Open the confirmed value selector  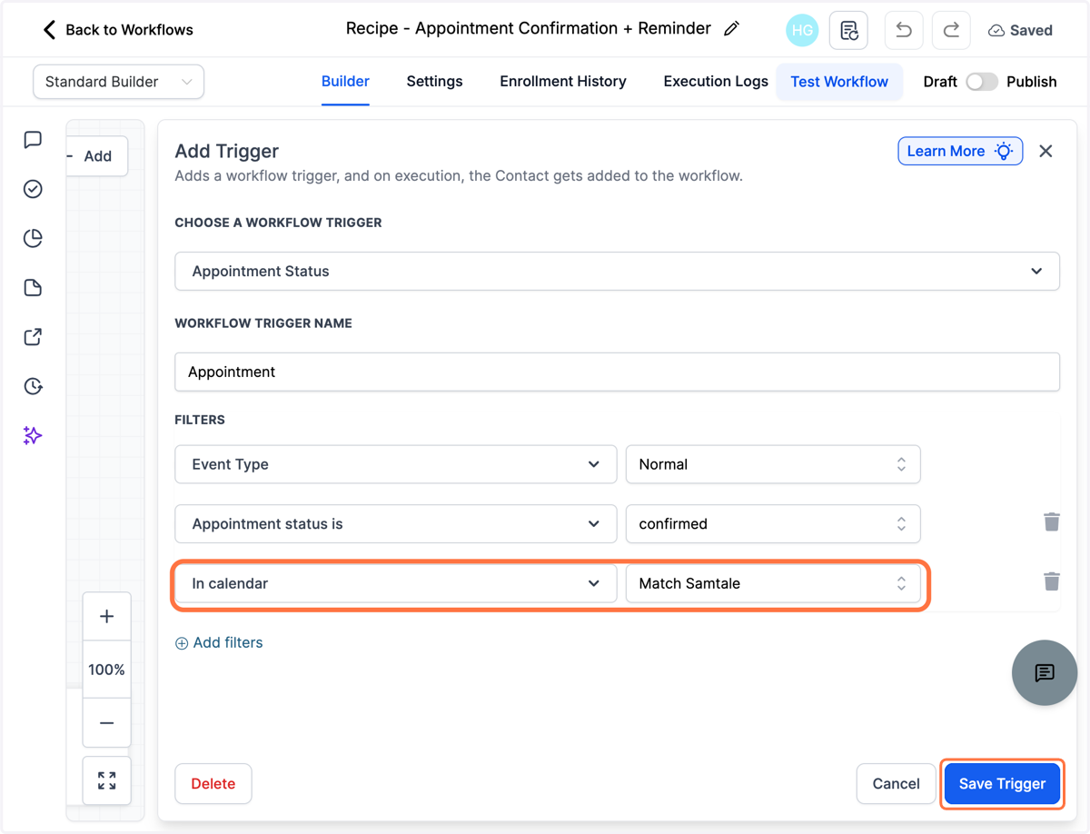(x=773, y=524)
